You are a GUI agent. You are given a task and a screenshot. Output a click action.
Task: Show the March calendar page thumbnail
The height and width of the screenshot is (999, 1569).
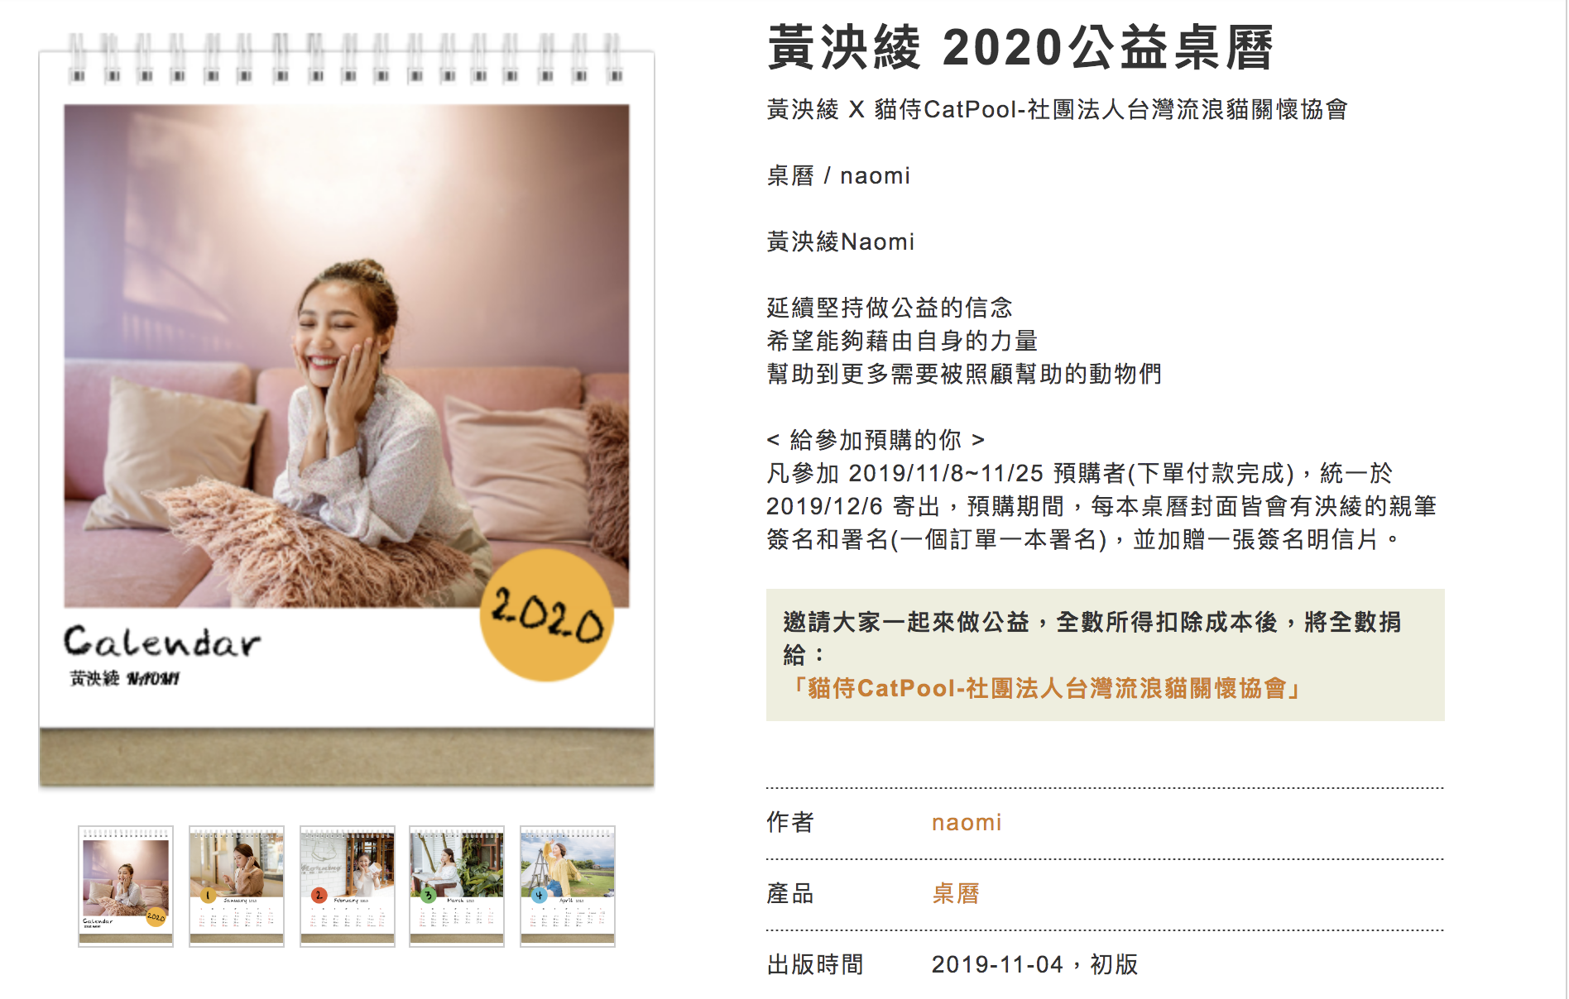[457, 886]
